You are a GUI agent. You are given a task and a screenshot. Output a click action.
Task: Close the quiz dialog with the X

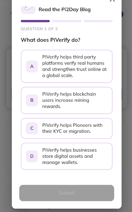click(112, 1)
